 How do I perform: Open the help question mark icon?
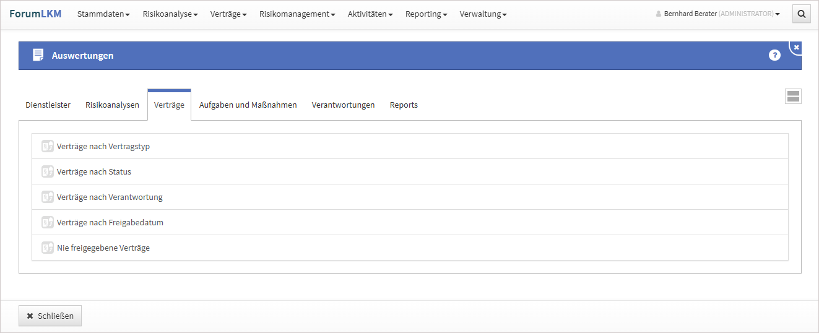click(x=774, y=55)
